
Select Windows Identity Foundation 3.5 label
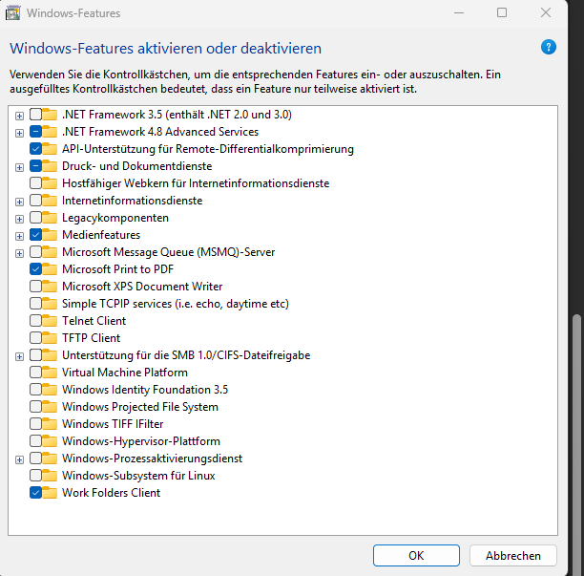click(x=145, y=390)
